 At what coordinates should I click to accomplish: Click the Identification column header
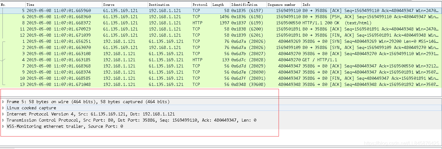[x=248, y=5]
